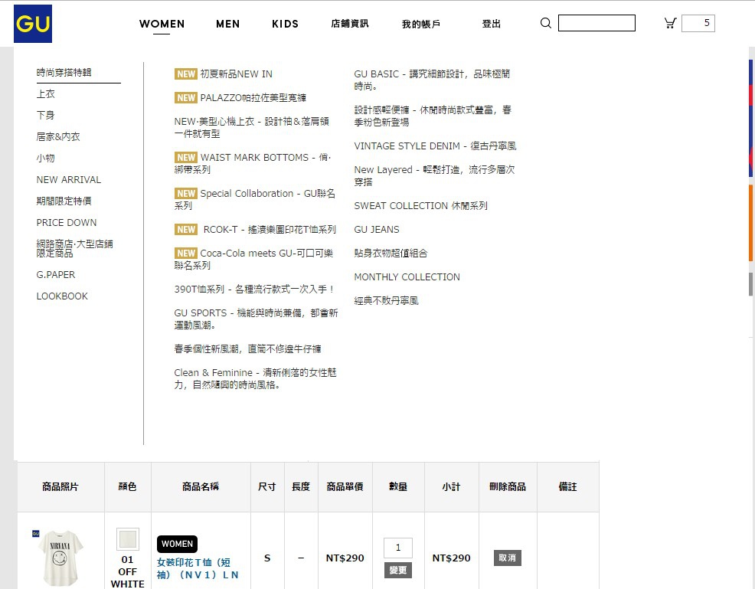Open the MEN menu
The height and width of the screenshot is (589, 755).
click(227, 24)
